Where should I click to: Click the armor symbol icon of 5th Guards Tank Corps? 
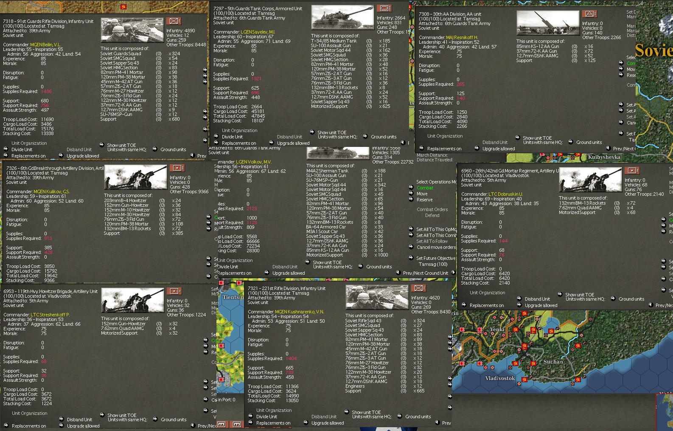point(384,8)
